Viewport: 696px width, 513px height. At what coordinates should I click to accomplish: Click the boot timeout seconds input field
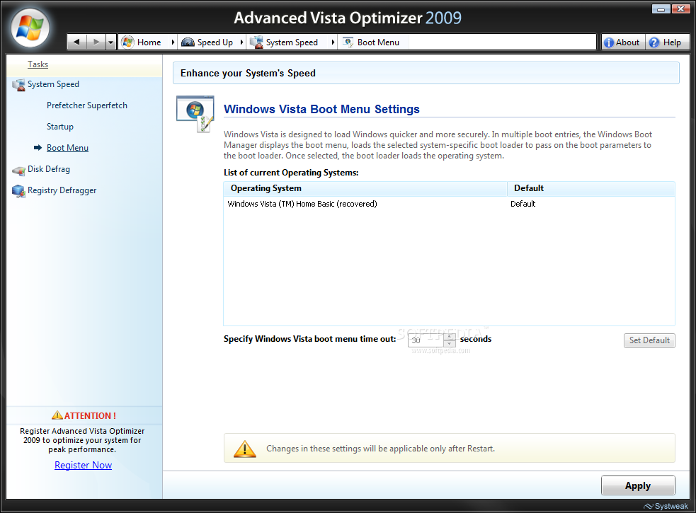[426, 340]
